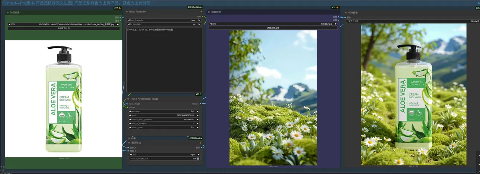
Task: Click the 图像_1 input socket
Action: tap(128, 147)
